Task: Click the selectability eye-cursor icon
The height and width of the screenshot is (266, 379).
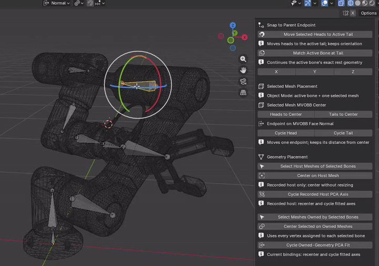Action: click(x=294, y=3)
